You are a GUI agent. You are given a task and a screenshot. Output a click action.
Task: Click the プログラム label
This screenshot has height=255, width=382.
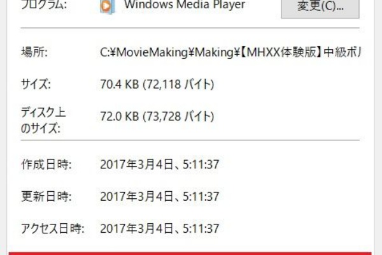click(x=44, y=4)
